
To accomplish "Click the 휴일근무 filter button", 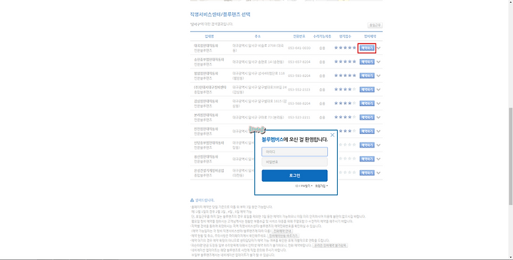I will click(x=375, y=25).
